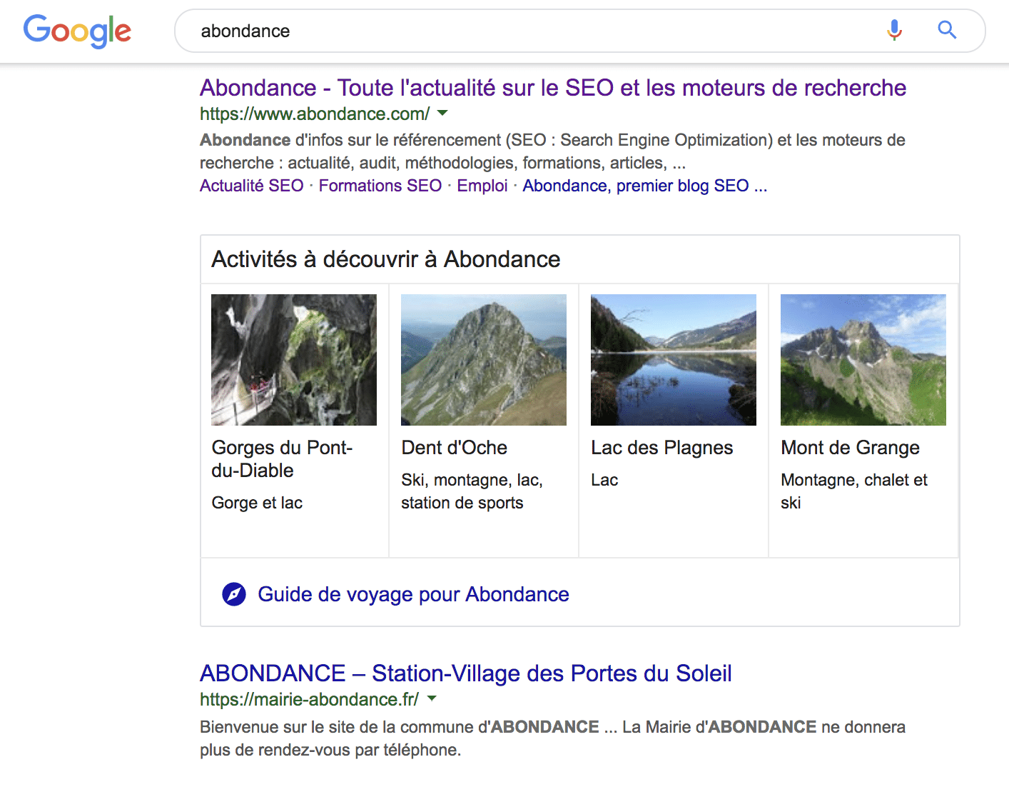Click the Lac des Plagnes title
The width and height of the screenshot is (1009, 787).
click(x=662, y=448)
